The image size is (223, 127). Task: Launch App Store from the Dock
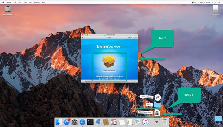[x=67, y=122]
